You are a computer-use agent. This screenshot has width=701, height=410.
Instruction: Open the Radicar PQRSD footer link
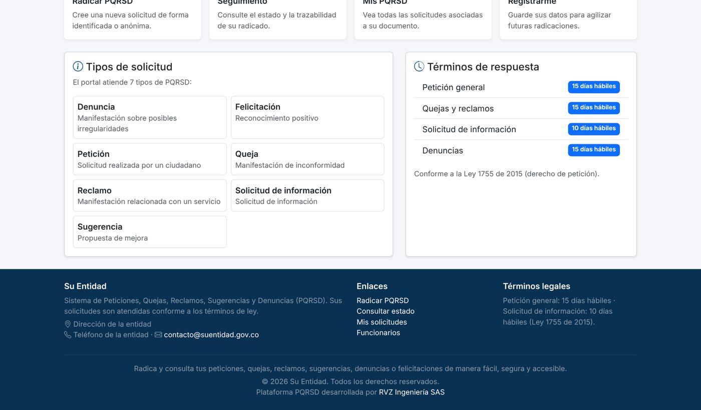(383, 300)
